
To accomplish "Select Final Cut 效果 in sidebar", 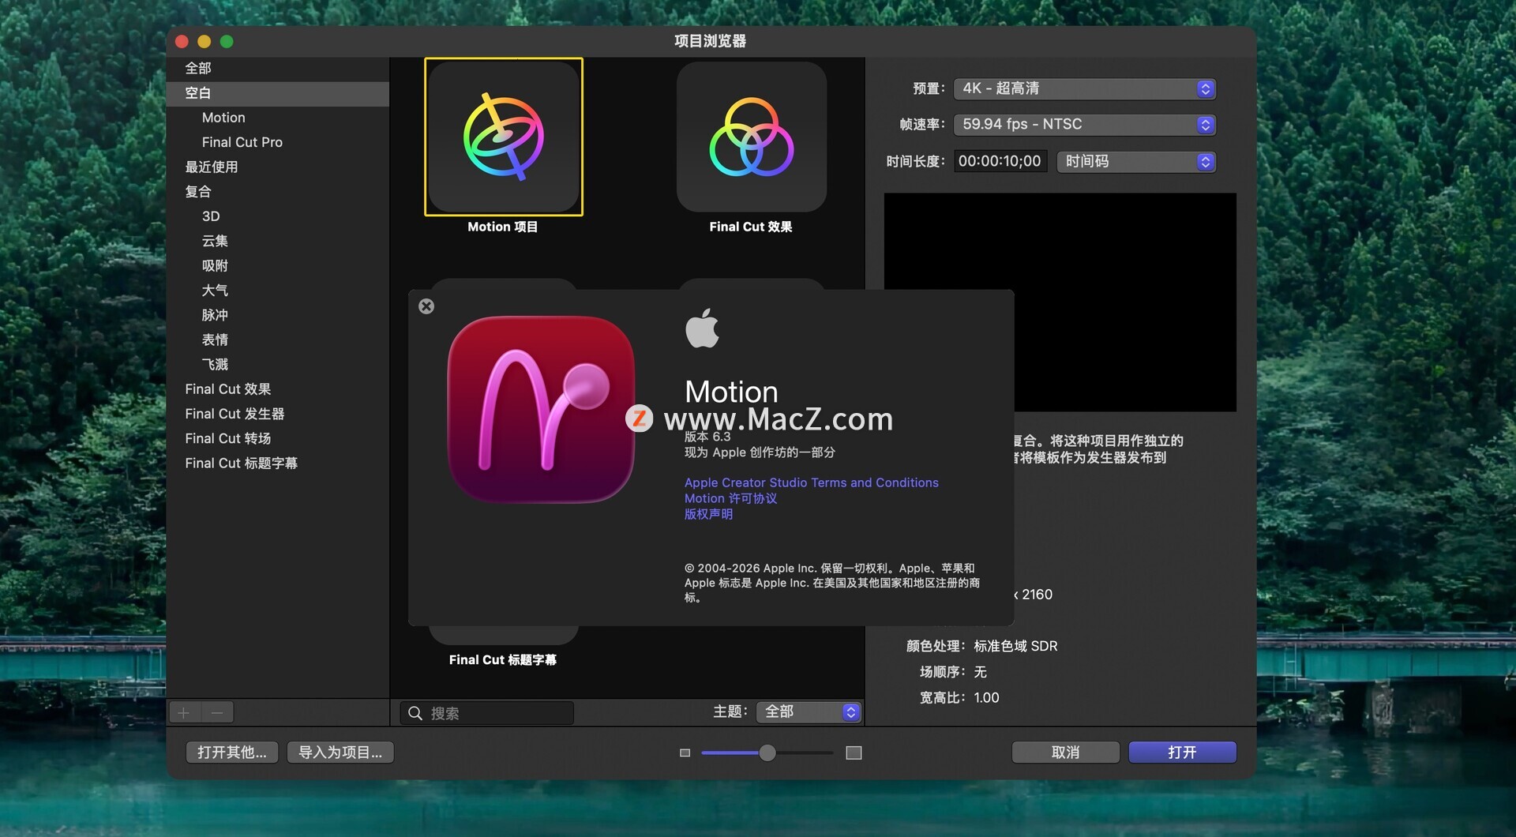I will click(x=278, y=389).
